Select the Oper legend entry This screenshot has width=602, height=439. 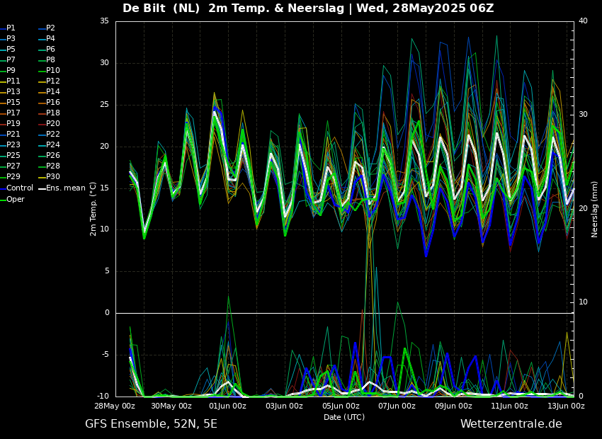tap(16, 200)
